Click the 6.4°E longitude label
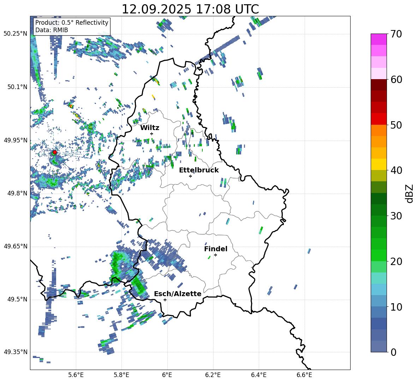 [x=258, y=375]
